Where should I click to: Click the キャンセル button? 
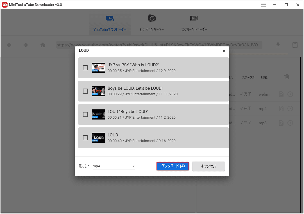(x=208, y=166)
